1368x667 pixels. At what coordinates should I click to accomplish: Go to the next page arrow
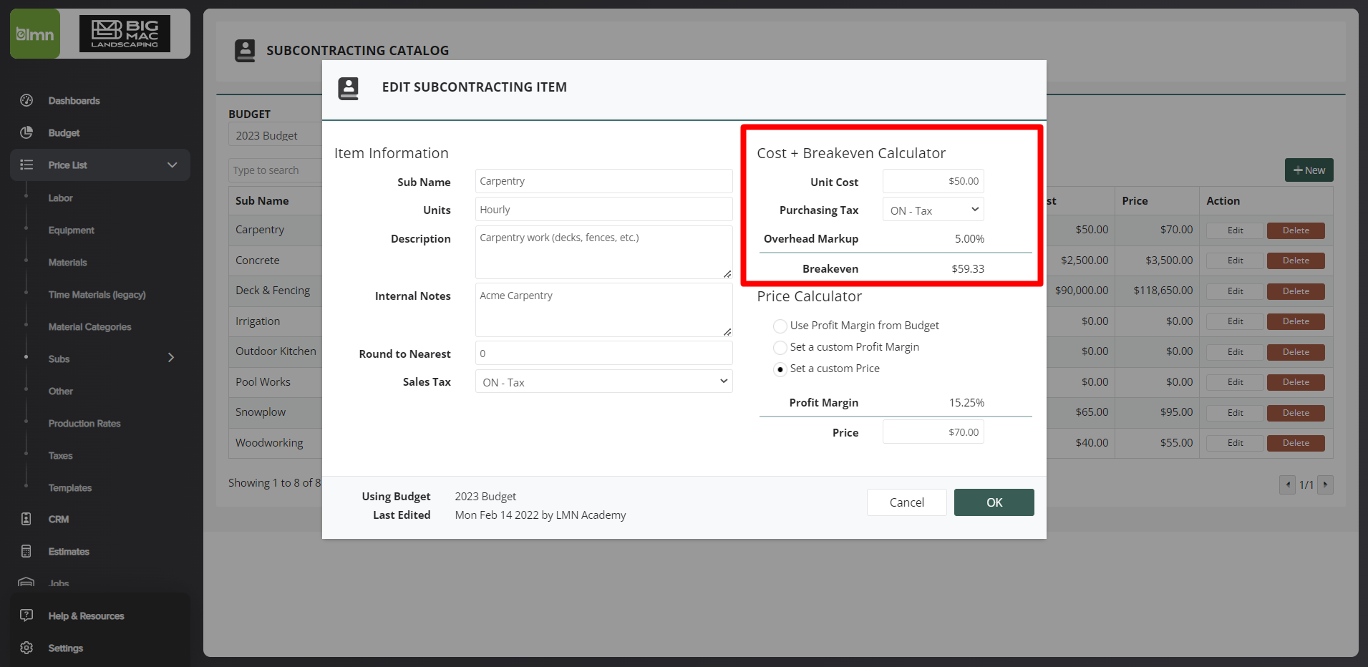coord(1325,485)
